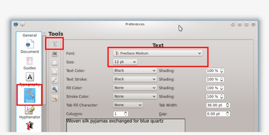Open the Font dropdown showing FreeSans Medium
Image resolution: width=269 pixels, height=135 pixels.
pyautogui.click(x=158, y=53)
